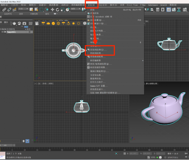Viewport: 189px width, 160px height.
Task: Toggle the freeze snowflake for Teapot001
Action: pyautogui.click(x=29, y=32)
